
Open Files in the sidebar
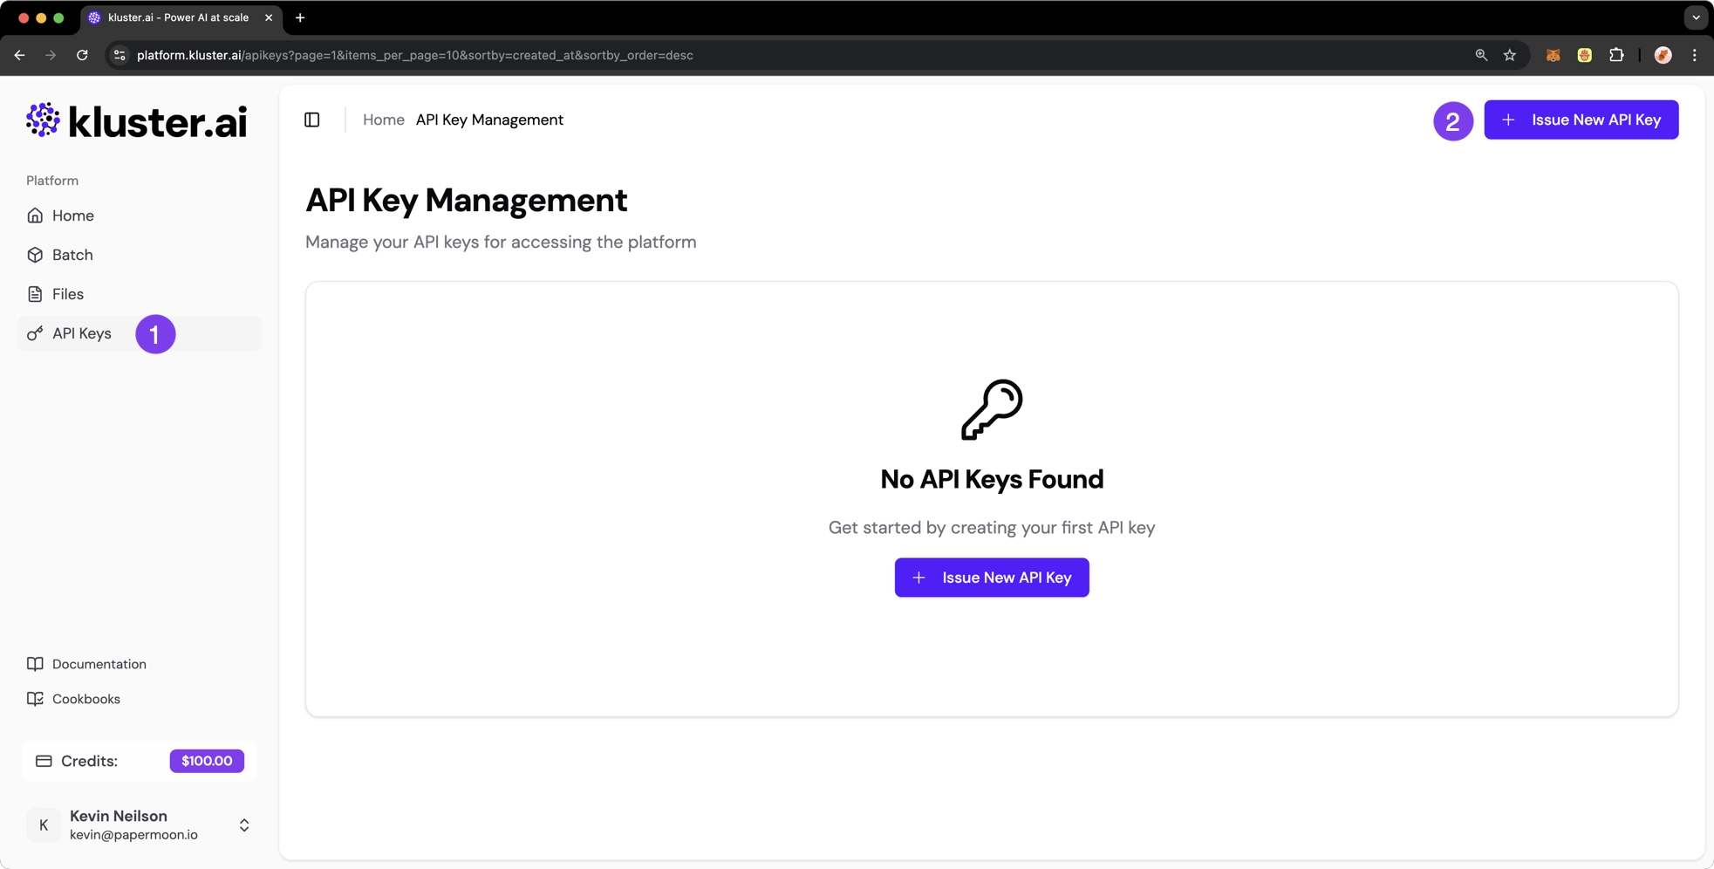[140, 294]
